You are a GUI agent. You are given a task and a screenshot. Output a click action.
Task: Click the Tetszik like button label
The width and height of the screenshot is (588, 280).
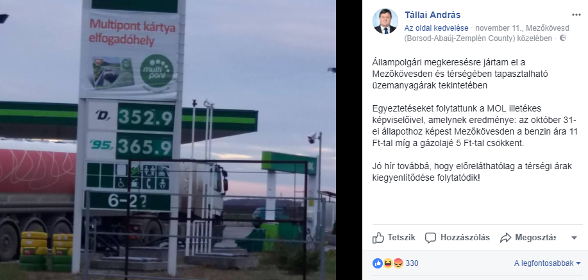pos(401,237)
